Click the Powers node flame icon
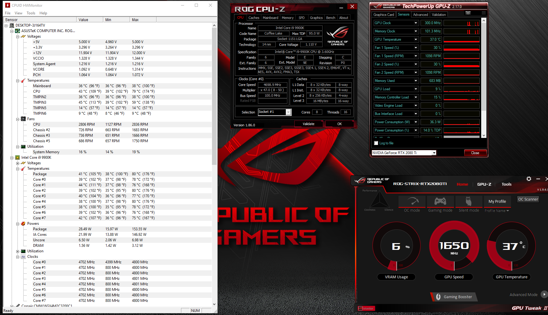Screen dimensions: 548x315 tap(23, 224)
